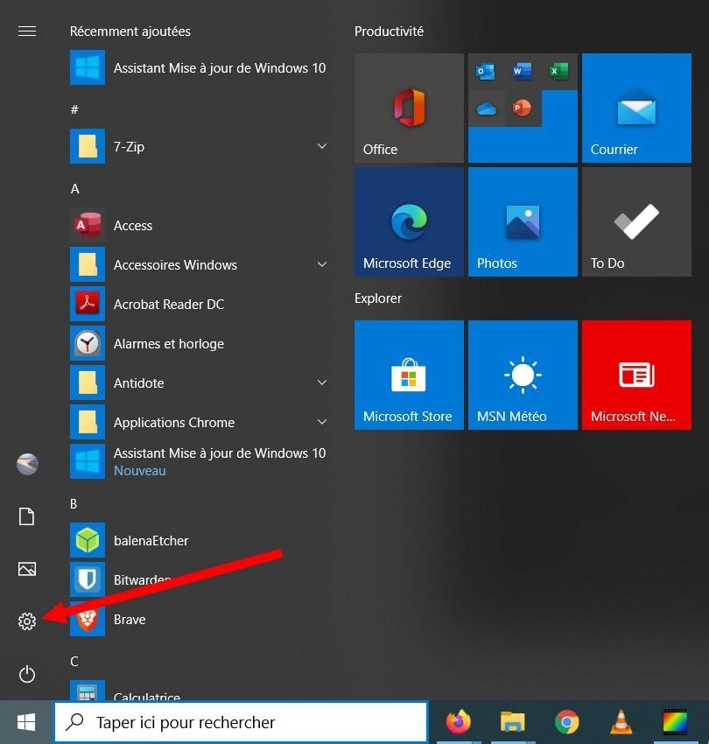Click the Récemment ajoutées heading
The width and height of the screenshot is (709, 744).
click(x=130, y=32)
